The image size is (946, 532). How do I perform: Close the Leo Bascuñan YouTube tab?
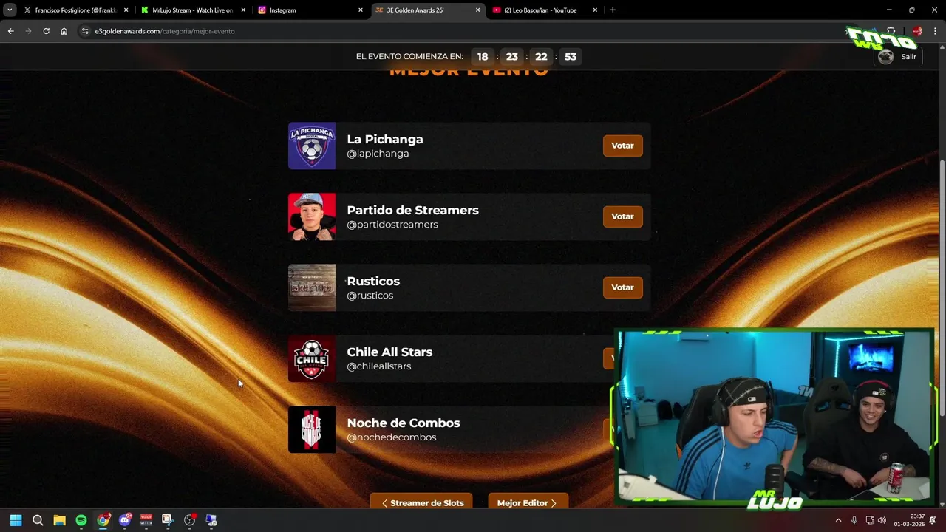coord(595,10)
